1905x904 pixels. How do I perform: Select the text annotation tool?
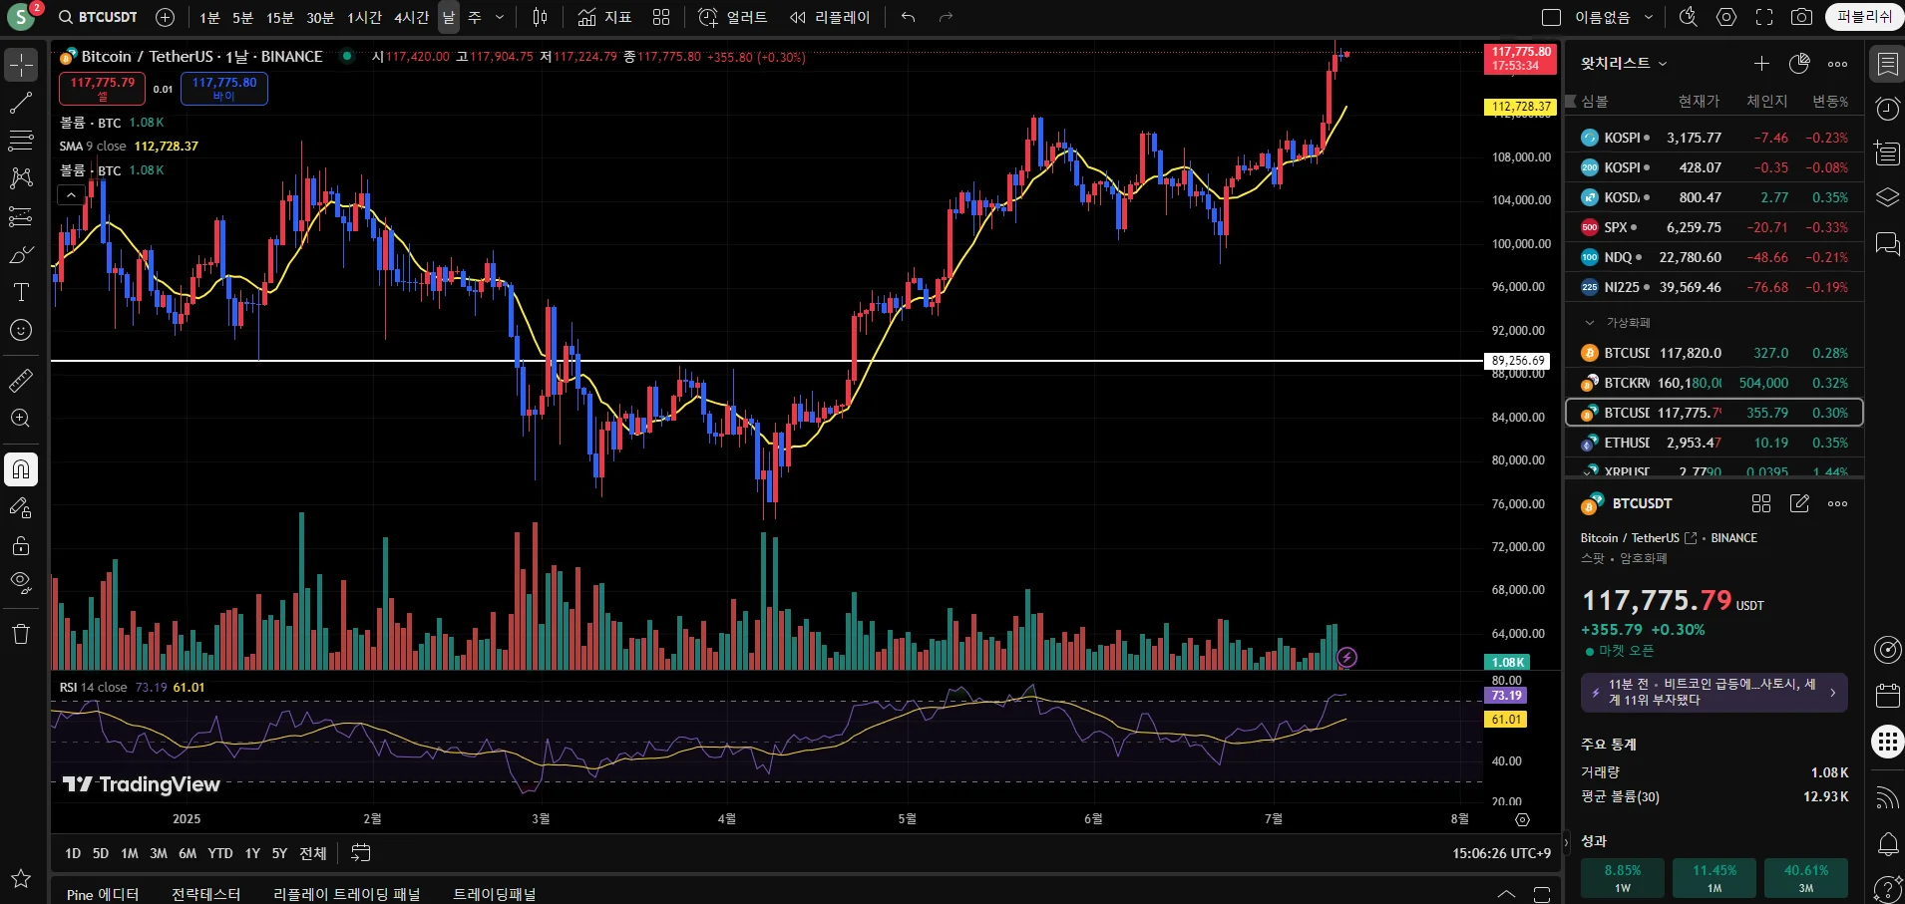click(x=21, y=292)
